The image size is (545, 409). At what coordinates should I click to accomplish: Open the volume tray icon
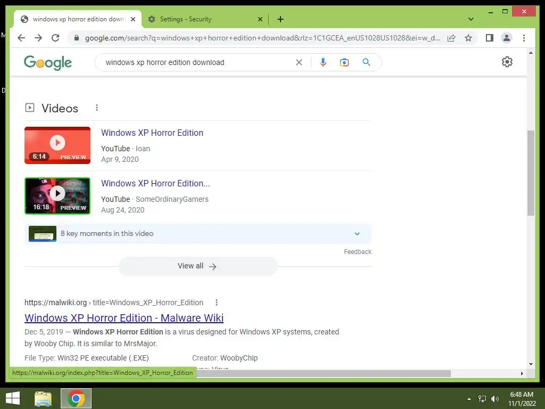point(494,399)
